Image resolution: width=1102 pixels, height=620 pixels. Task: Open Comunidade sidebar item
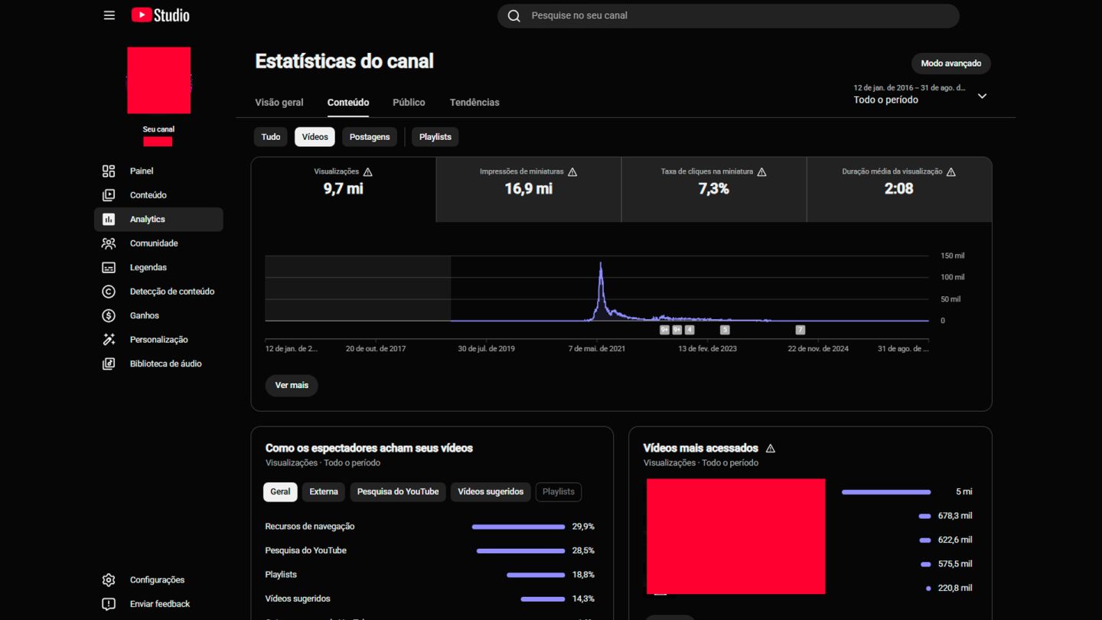tap(158, 243)
